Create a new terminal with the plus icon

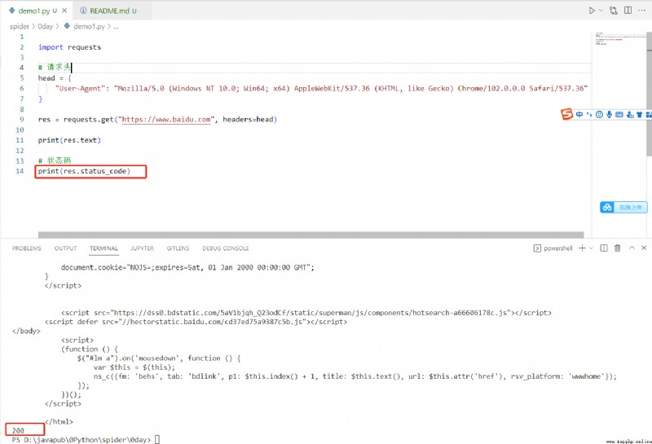coord(582,248)
